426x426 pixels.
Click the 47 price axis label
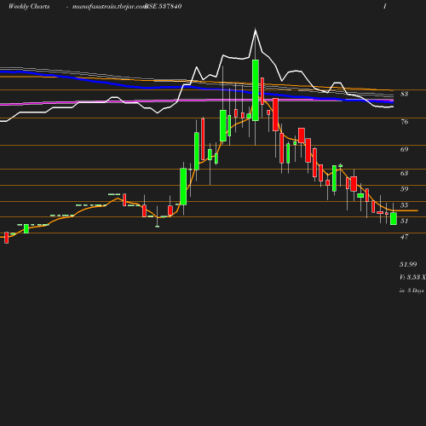tap(405, 237)
